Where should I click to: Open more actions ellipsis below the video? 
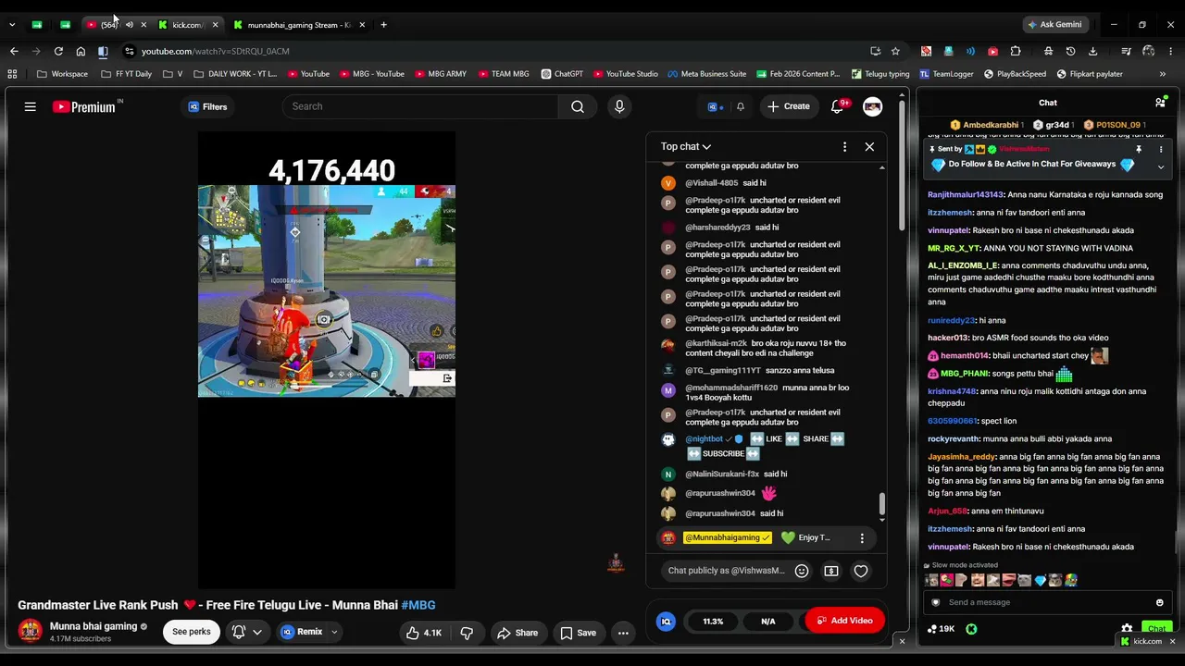pos(623,633)
